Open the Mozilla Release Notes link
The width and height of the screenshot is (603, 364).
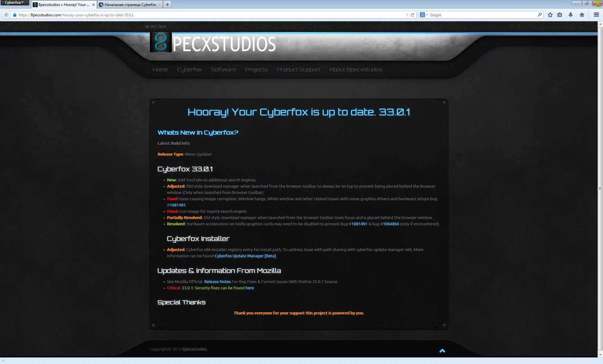(217, 281)
